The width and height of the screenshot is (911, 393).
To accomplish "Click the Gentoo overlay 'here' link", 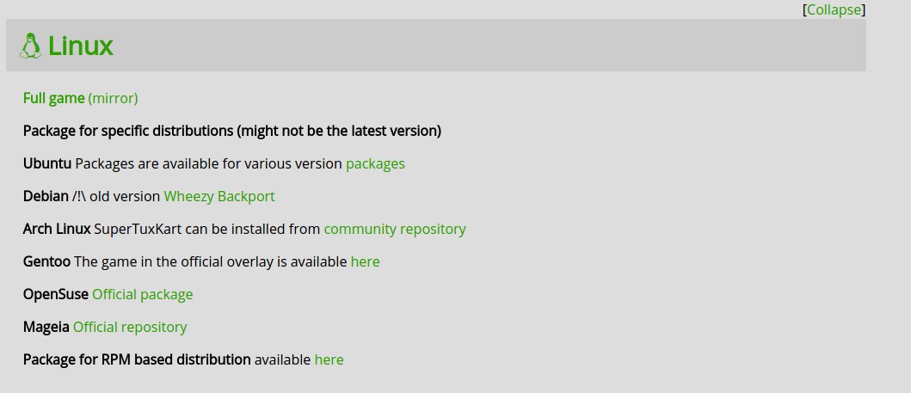I will [x=365, y=261].
